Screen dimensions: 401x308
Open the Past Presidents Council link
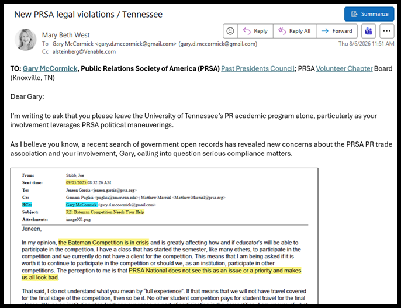click(x=258, y=69)
